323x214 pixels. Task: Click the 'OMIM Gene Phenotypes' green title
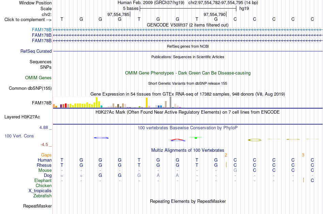click(188, 73)
